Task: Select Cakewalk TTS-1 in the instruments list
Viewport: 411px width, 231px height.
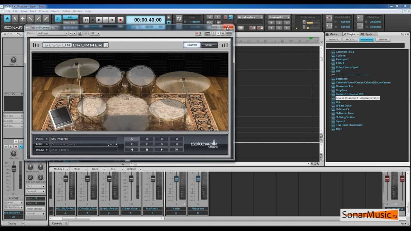Action: coord(345,52)
